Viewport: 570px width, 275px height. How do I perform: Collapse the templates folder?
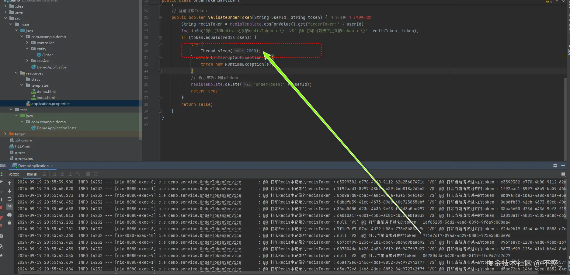pyautogui.click(x=22, y=85)
